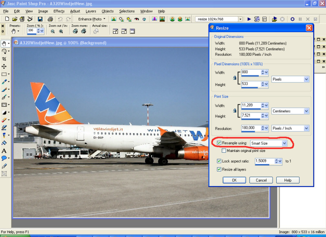Open the Adjust menu
The image size is (326, 237).
[x=75, y=11]
